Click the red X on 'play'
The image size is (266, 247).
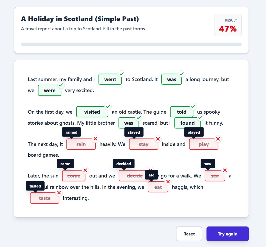point(218,139)
